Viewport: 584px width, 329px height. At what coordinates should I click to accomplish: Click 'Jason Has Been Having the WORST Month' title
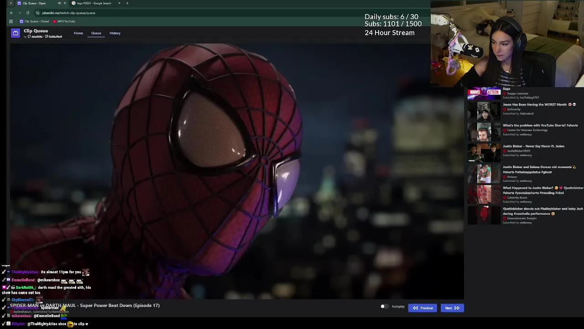click(539, 105)
